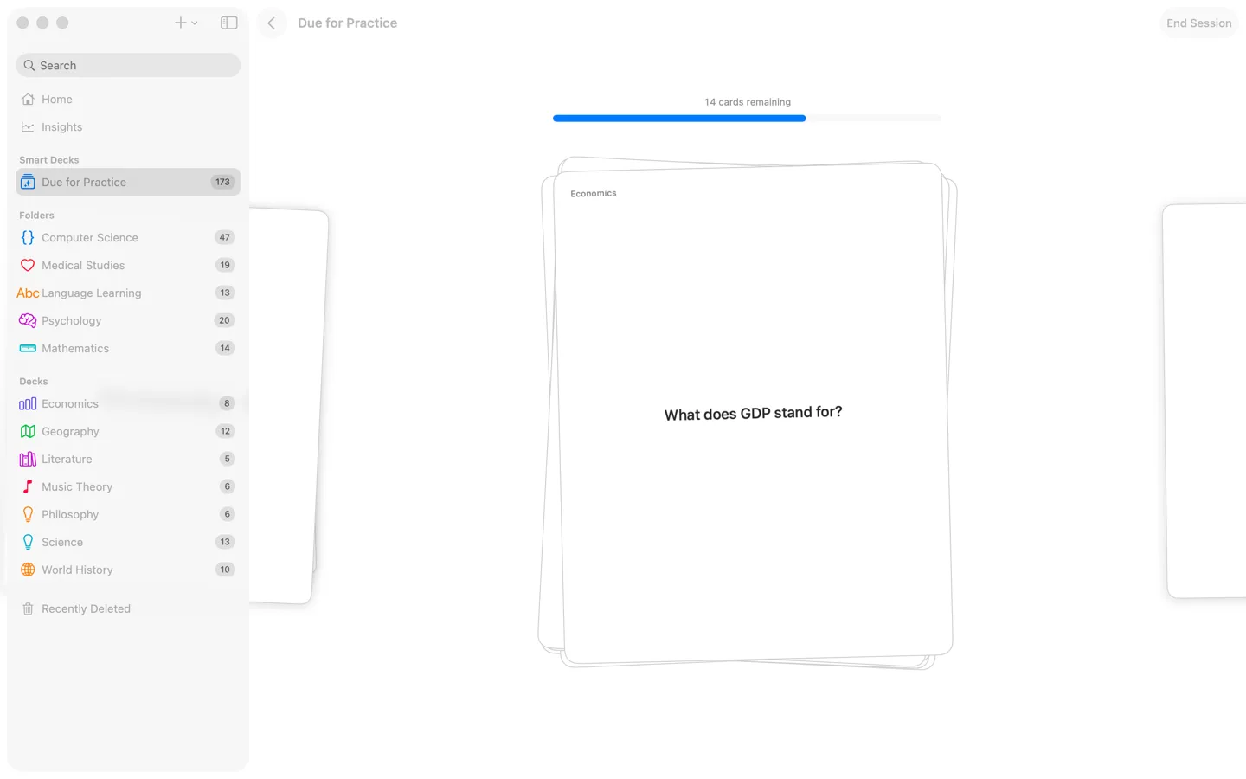Go back with the chevron button
This screenshot has height=779, width=1246.
272,23
